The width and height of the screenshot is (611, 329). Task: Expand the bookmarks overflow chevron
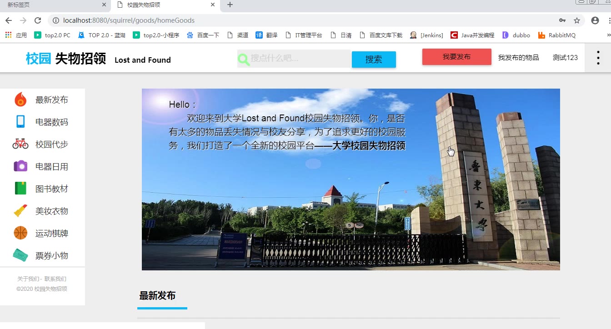pyautogui.click(x=608, y=35)
